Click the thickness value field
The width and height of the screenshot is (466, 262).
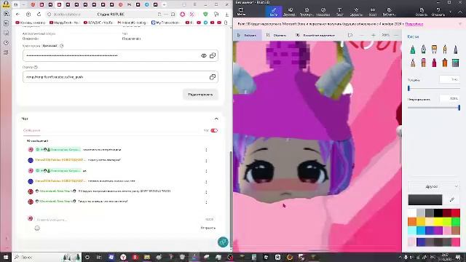[449, 79]
